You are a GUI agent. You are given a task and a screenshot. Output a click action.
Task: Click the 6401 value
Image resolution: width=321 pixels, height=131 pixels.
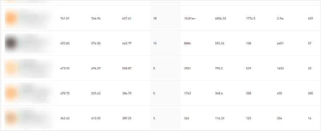(280, 44)
